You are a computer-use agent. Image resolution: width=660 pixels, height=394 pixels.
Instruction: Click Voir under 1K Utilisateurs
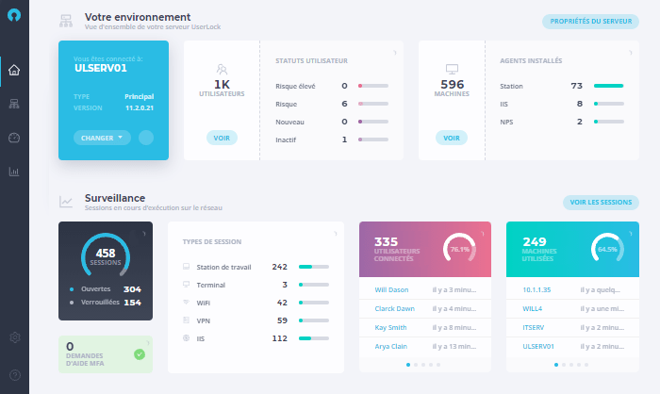pyautogui.click(x=222, y=138)
